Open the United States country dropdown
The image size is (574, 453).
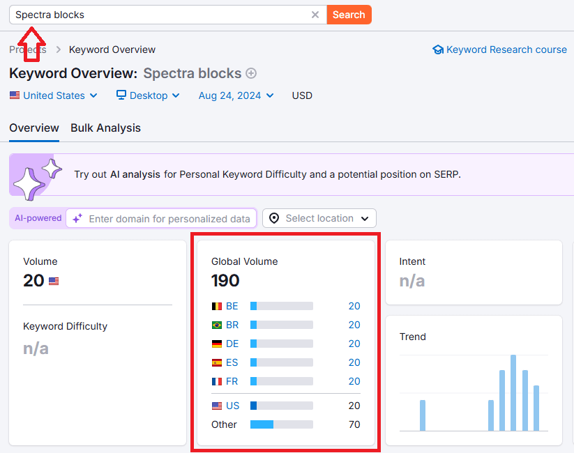(x=54, y=95)
